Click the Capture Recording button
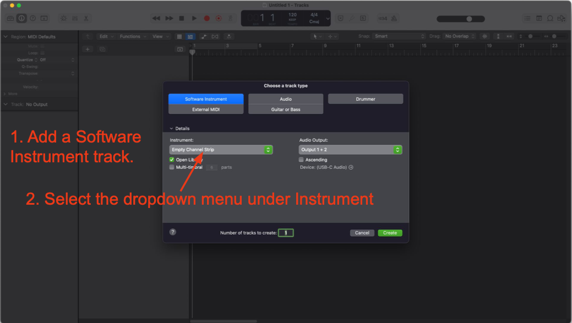Viewport: 572px width, 323px height. pos(219,18)
